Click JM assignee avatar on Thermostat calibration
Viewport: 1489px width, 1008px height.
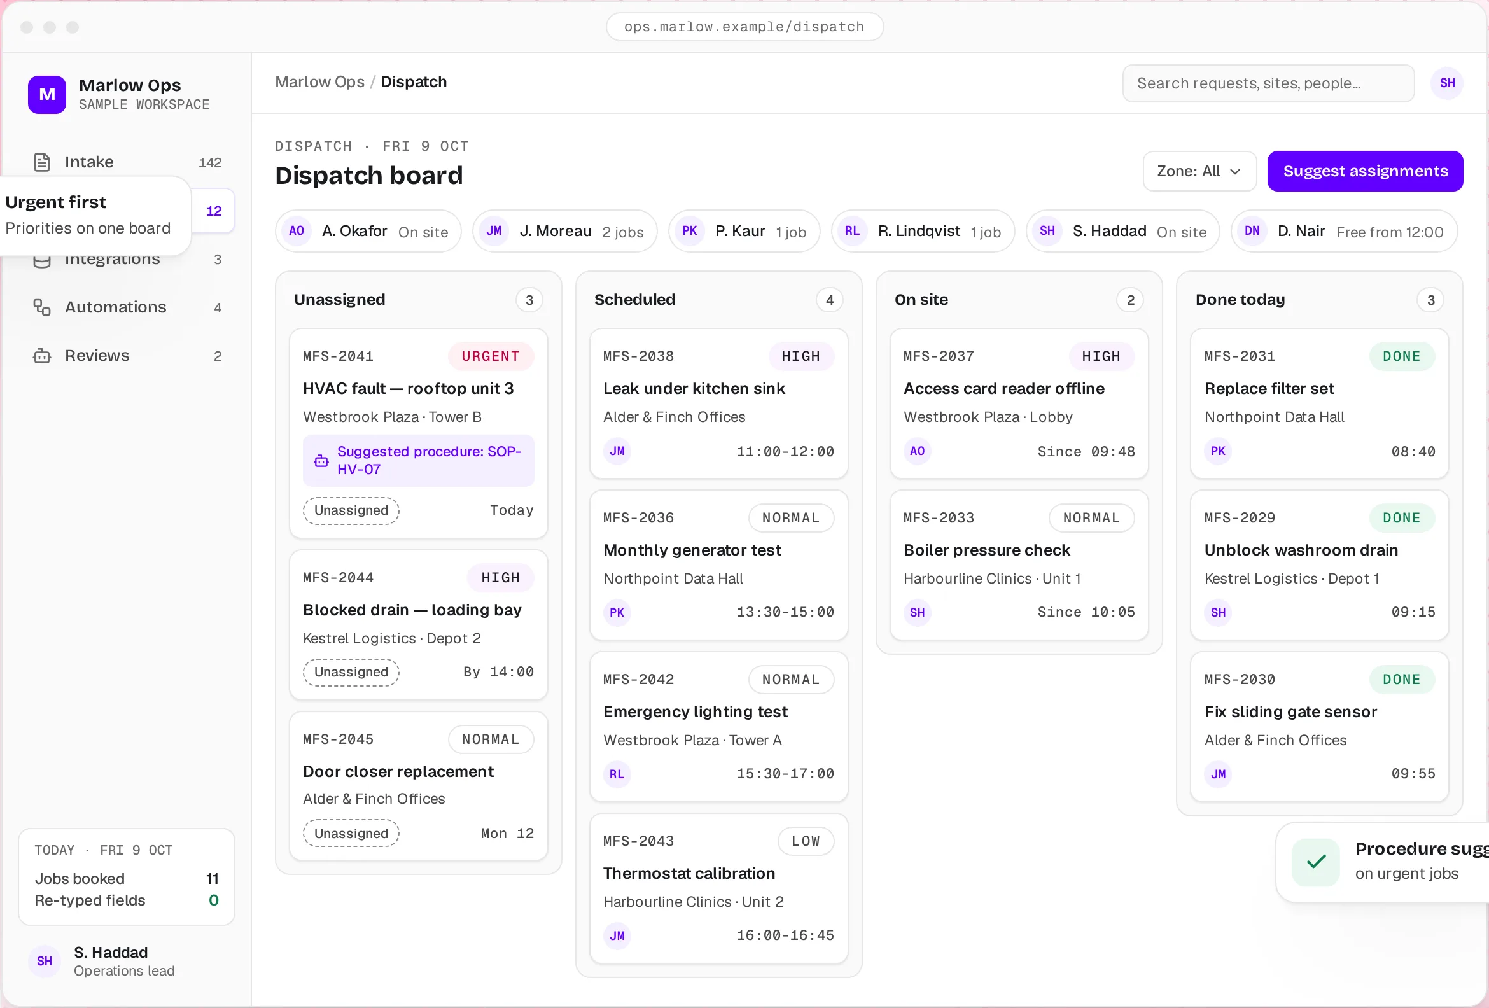coord(617,935)
